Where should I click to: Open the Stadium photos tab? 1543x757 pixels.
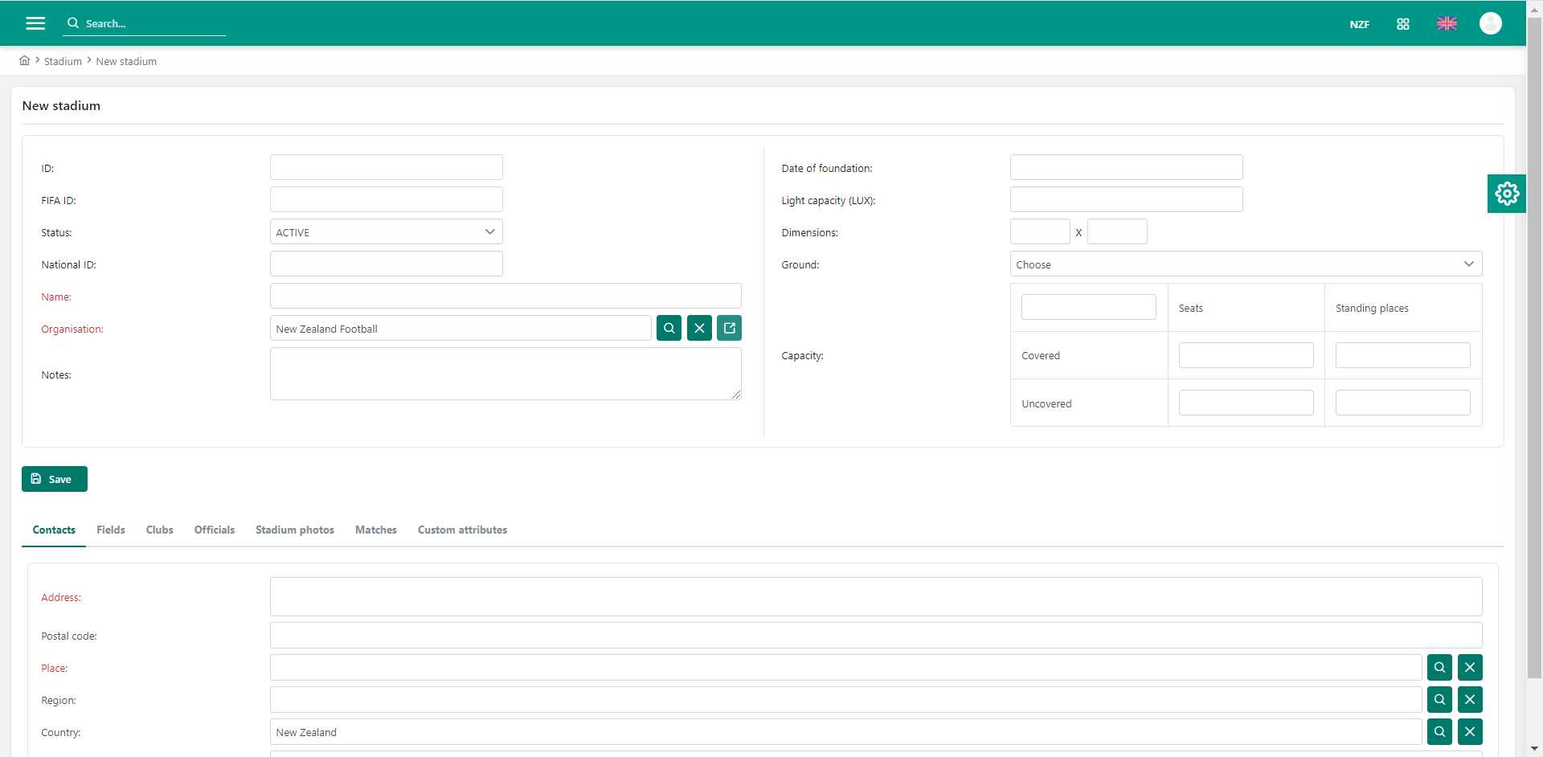pyautogui.click(x=294, y=530)
